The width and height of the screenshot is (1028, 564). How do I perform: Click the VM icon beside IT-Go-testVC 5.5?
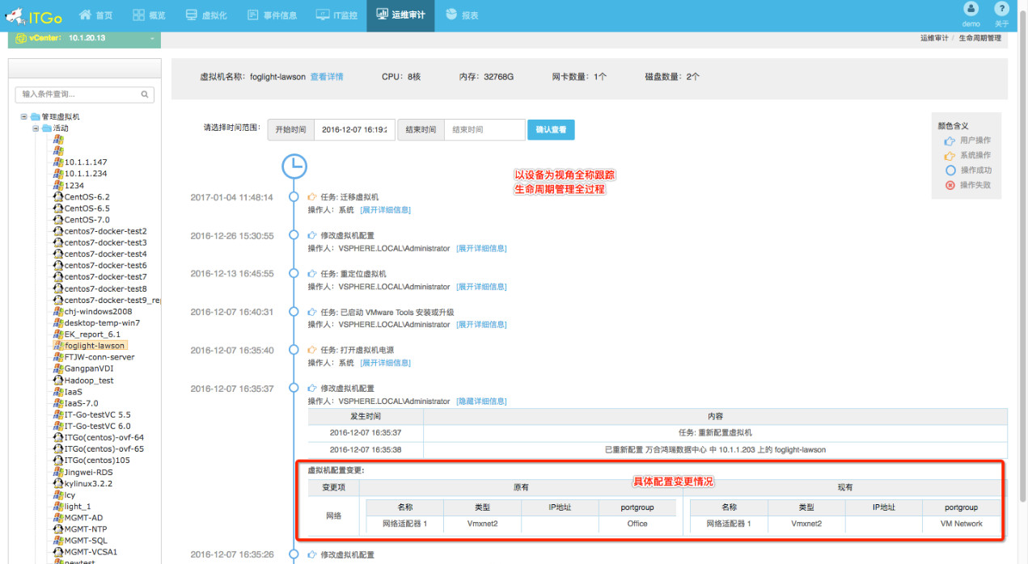(x=58, y=415)
